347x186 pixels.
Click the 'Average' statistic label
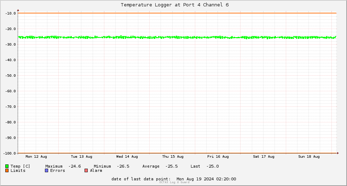point(151,166)
